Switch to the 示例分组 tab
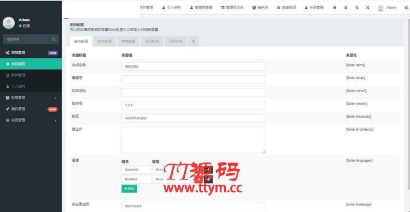This screenshot has height=212, width=410. point(175,41)
